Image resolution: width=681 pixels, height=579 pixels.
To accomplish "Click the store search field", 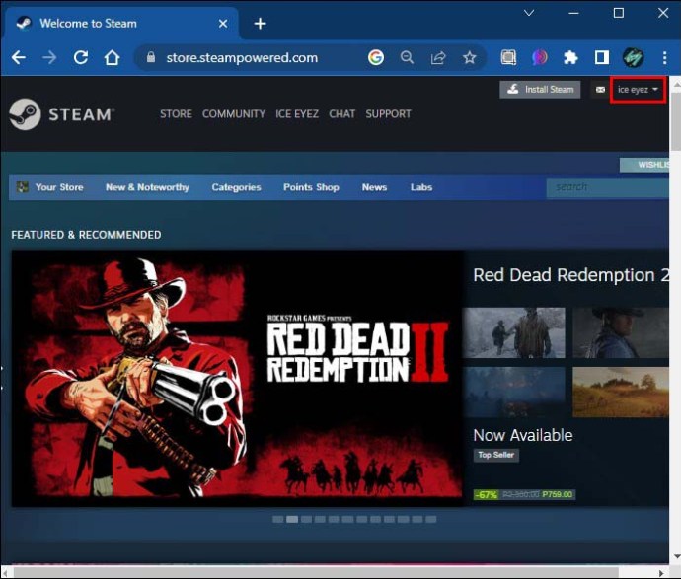I will pyautogui.click(x=608, y=187).
